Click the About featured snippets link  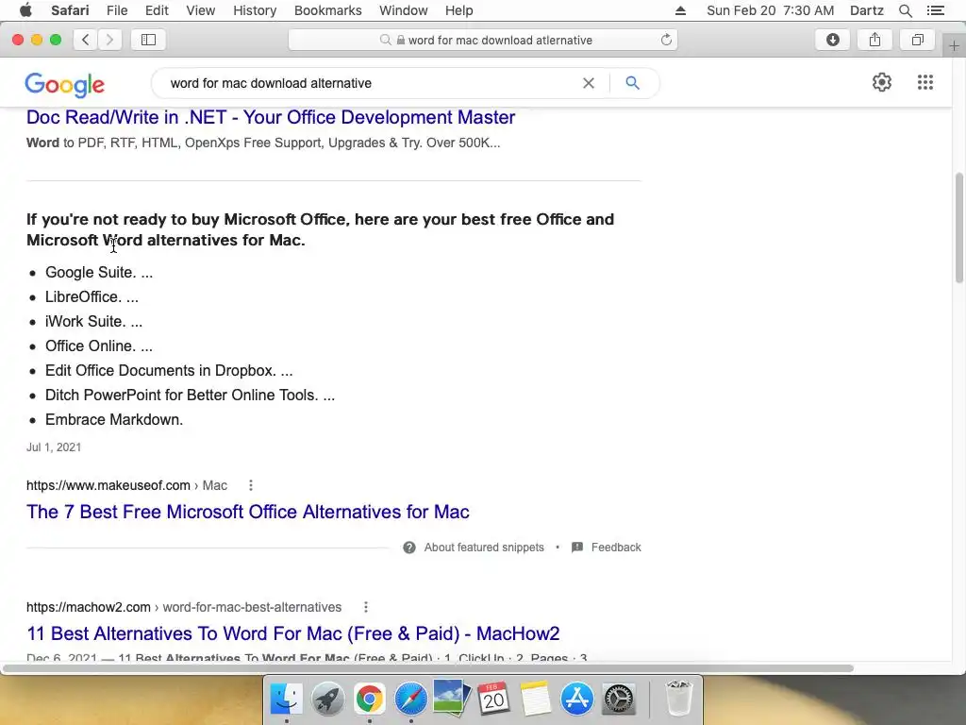point(484,548)
